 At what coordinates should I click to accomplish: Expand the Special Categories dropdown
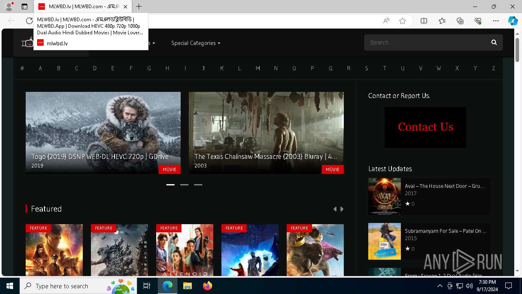coord(196,43)
